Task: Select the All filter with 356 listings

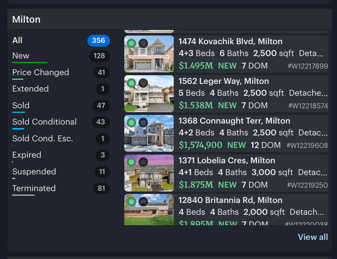Action: pyautogui.click(x=61, y=40)
